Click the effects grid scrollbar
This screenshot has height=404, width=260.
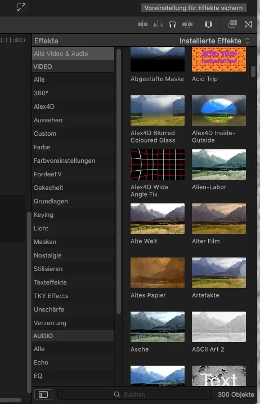click(253, 72)
